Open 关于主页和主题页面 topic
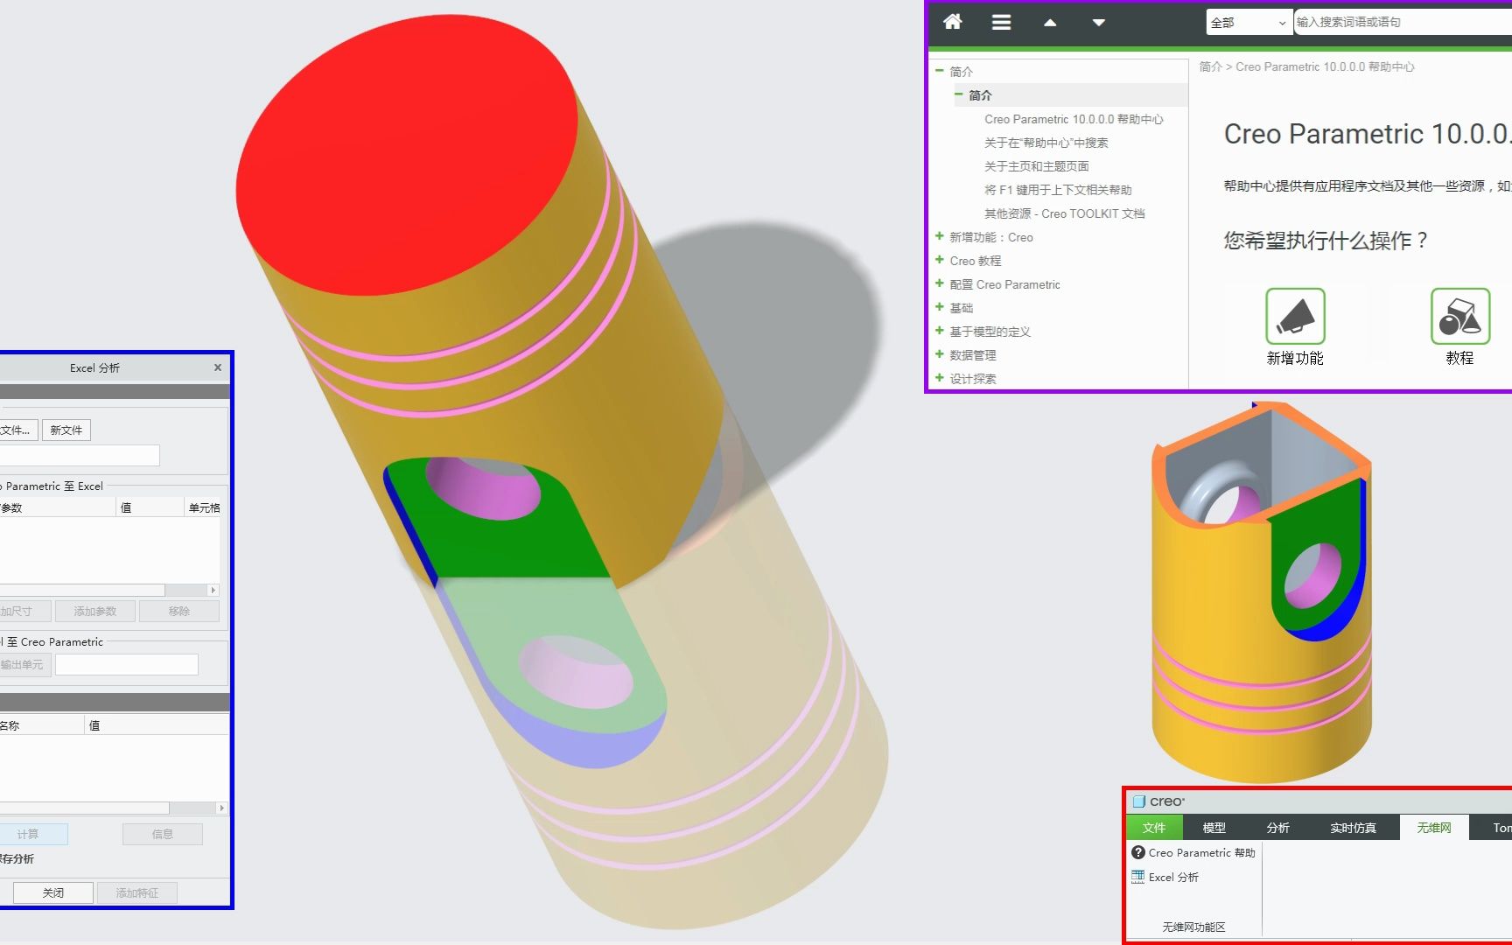 click(x=1037, y=166)
